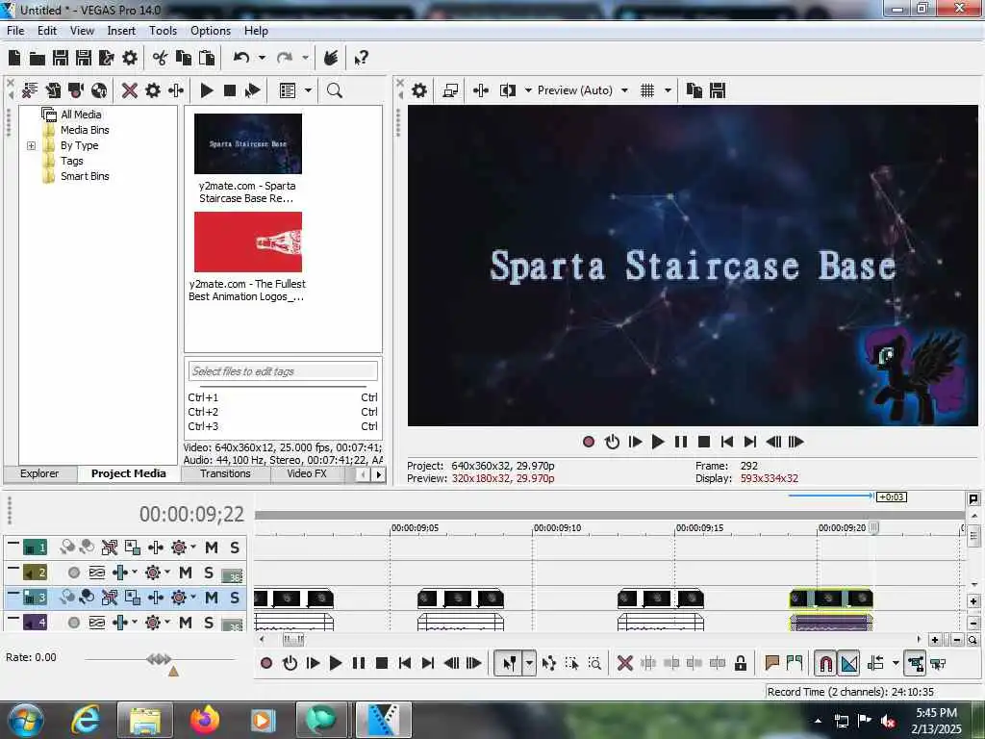
Task: Click Video Preview on External Monitor icon
Action: tap(450, 90)
